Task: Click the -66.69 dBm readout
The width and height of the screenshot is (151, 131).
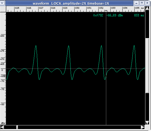Action: pyautogui.click(x=115, y=15)
